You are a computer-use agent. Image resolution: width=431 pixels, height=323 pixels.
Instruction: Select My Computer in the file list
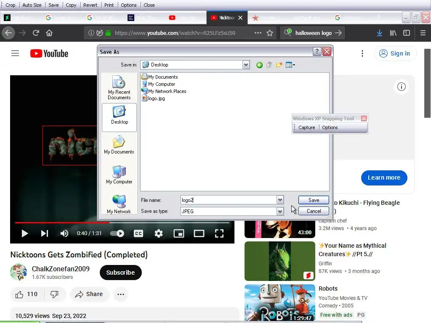click(158, 84)
